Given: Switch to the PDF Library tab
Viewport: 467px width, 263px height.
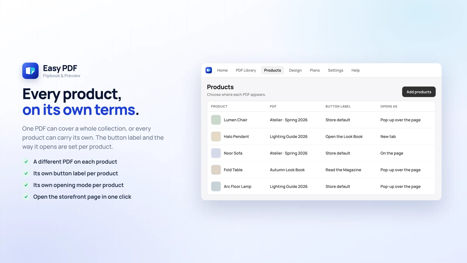Looking at the screenshot, I should tap(246, 70).
